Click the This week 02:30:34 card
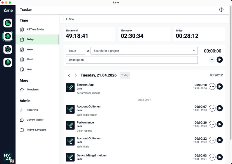The image size is (232, 164). pyautogui.click(x=144, y=34)
